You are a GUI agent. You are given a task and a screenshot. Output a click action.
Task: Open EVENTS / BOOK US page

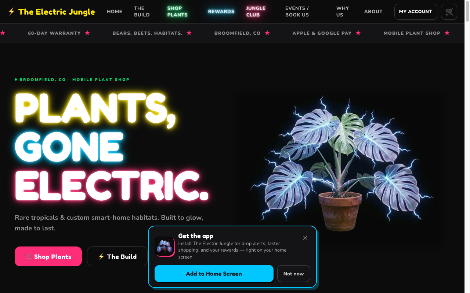coord(297,12)
